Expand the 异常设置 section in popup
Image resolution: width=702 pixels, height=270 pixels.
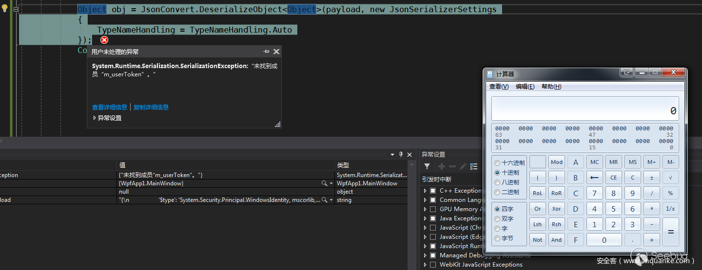[x=95, y=118]
